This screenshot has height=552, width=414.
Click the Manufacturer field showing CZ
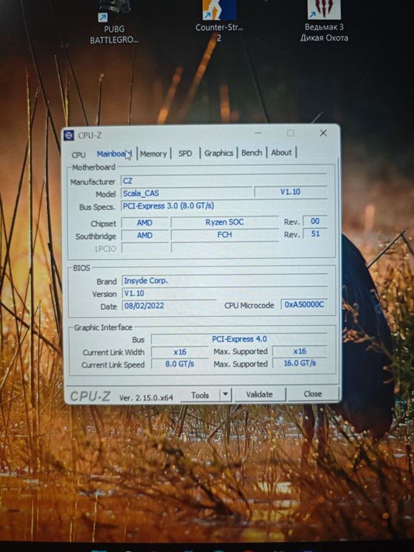pos(224,181)
